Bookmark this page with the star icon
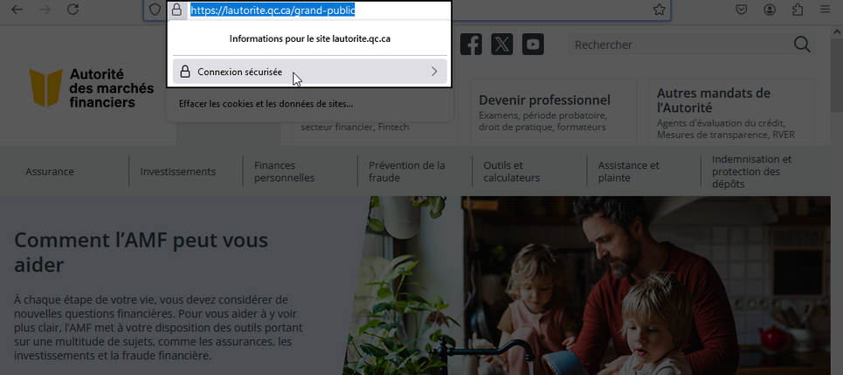 tap(660, 10)
